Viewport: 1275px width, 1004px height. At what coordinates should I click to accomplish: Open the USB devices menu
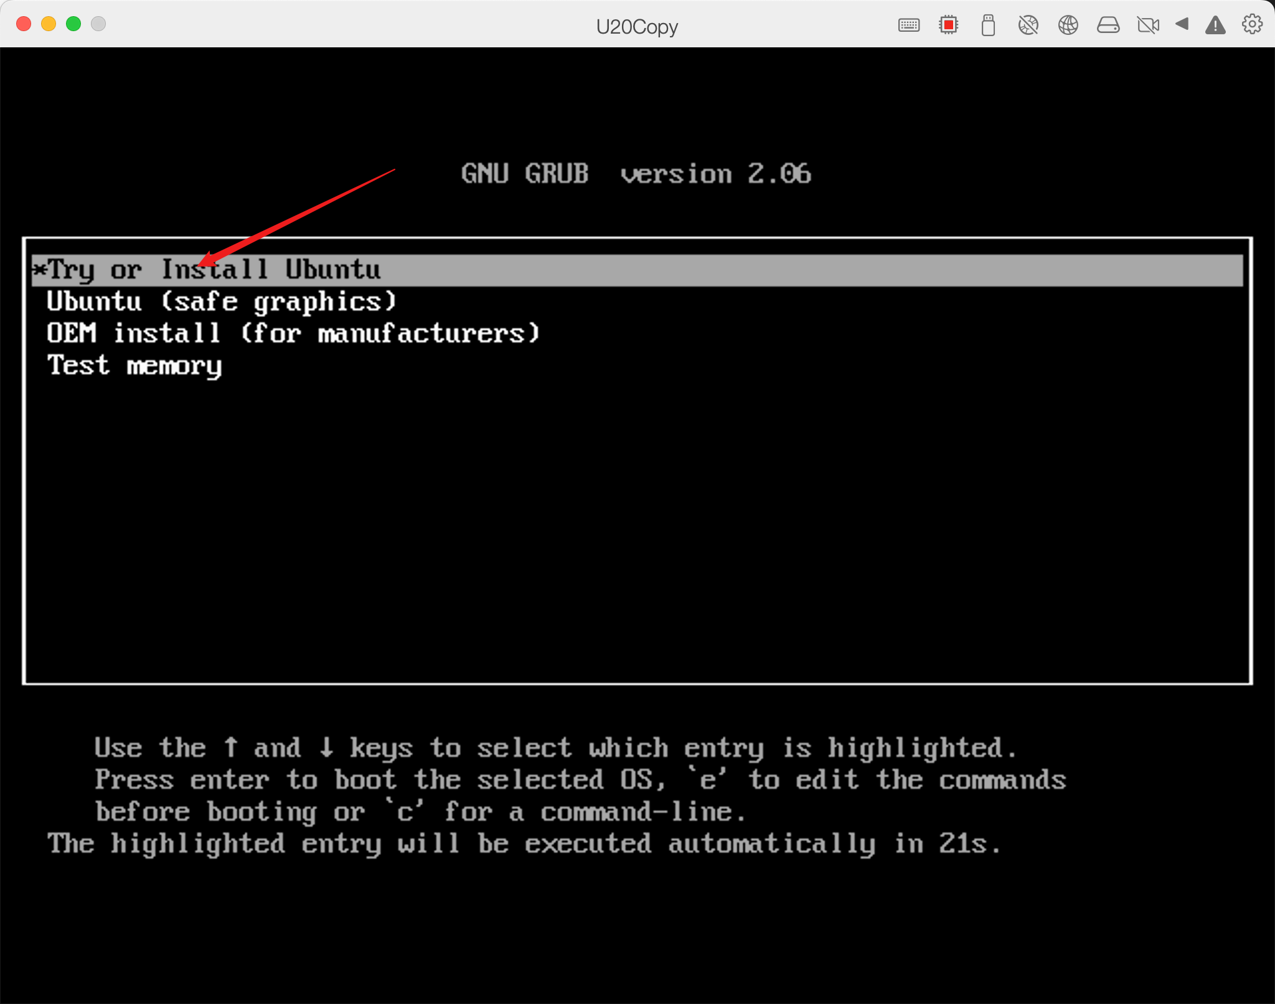coord(988,25)
